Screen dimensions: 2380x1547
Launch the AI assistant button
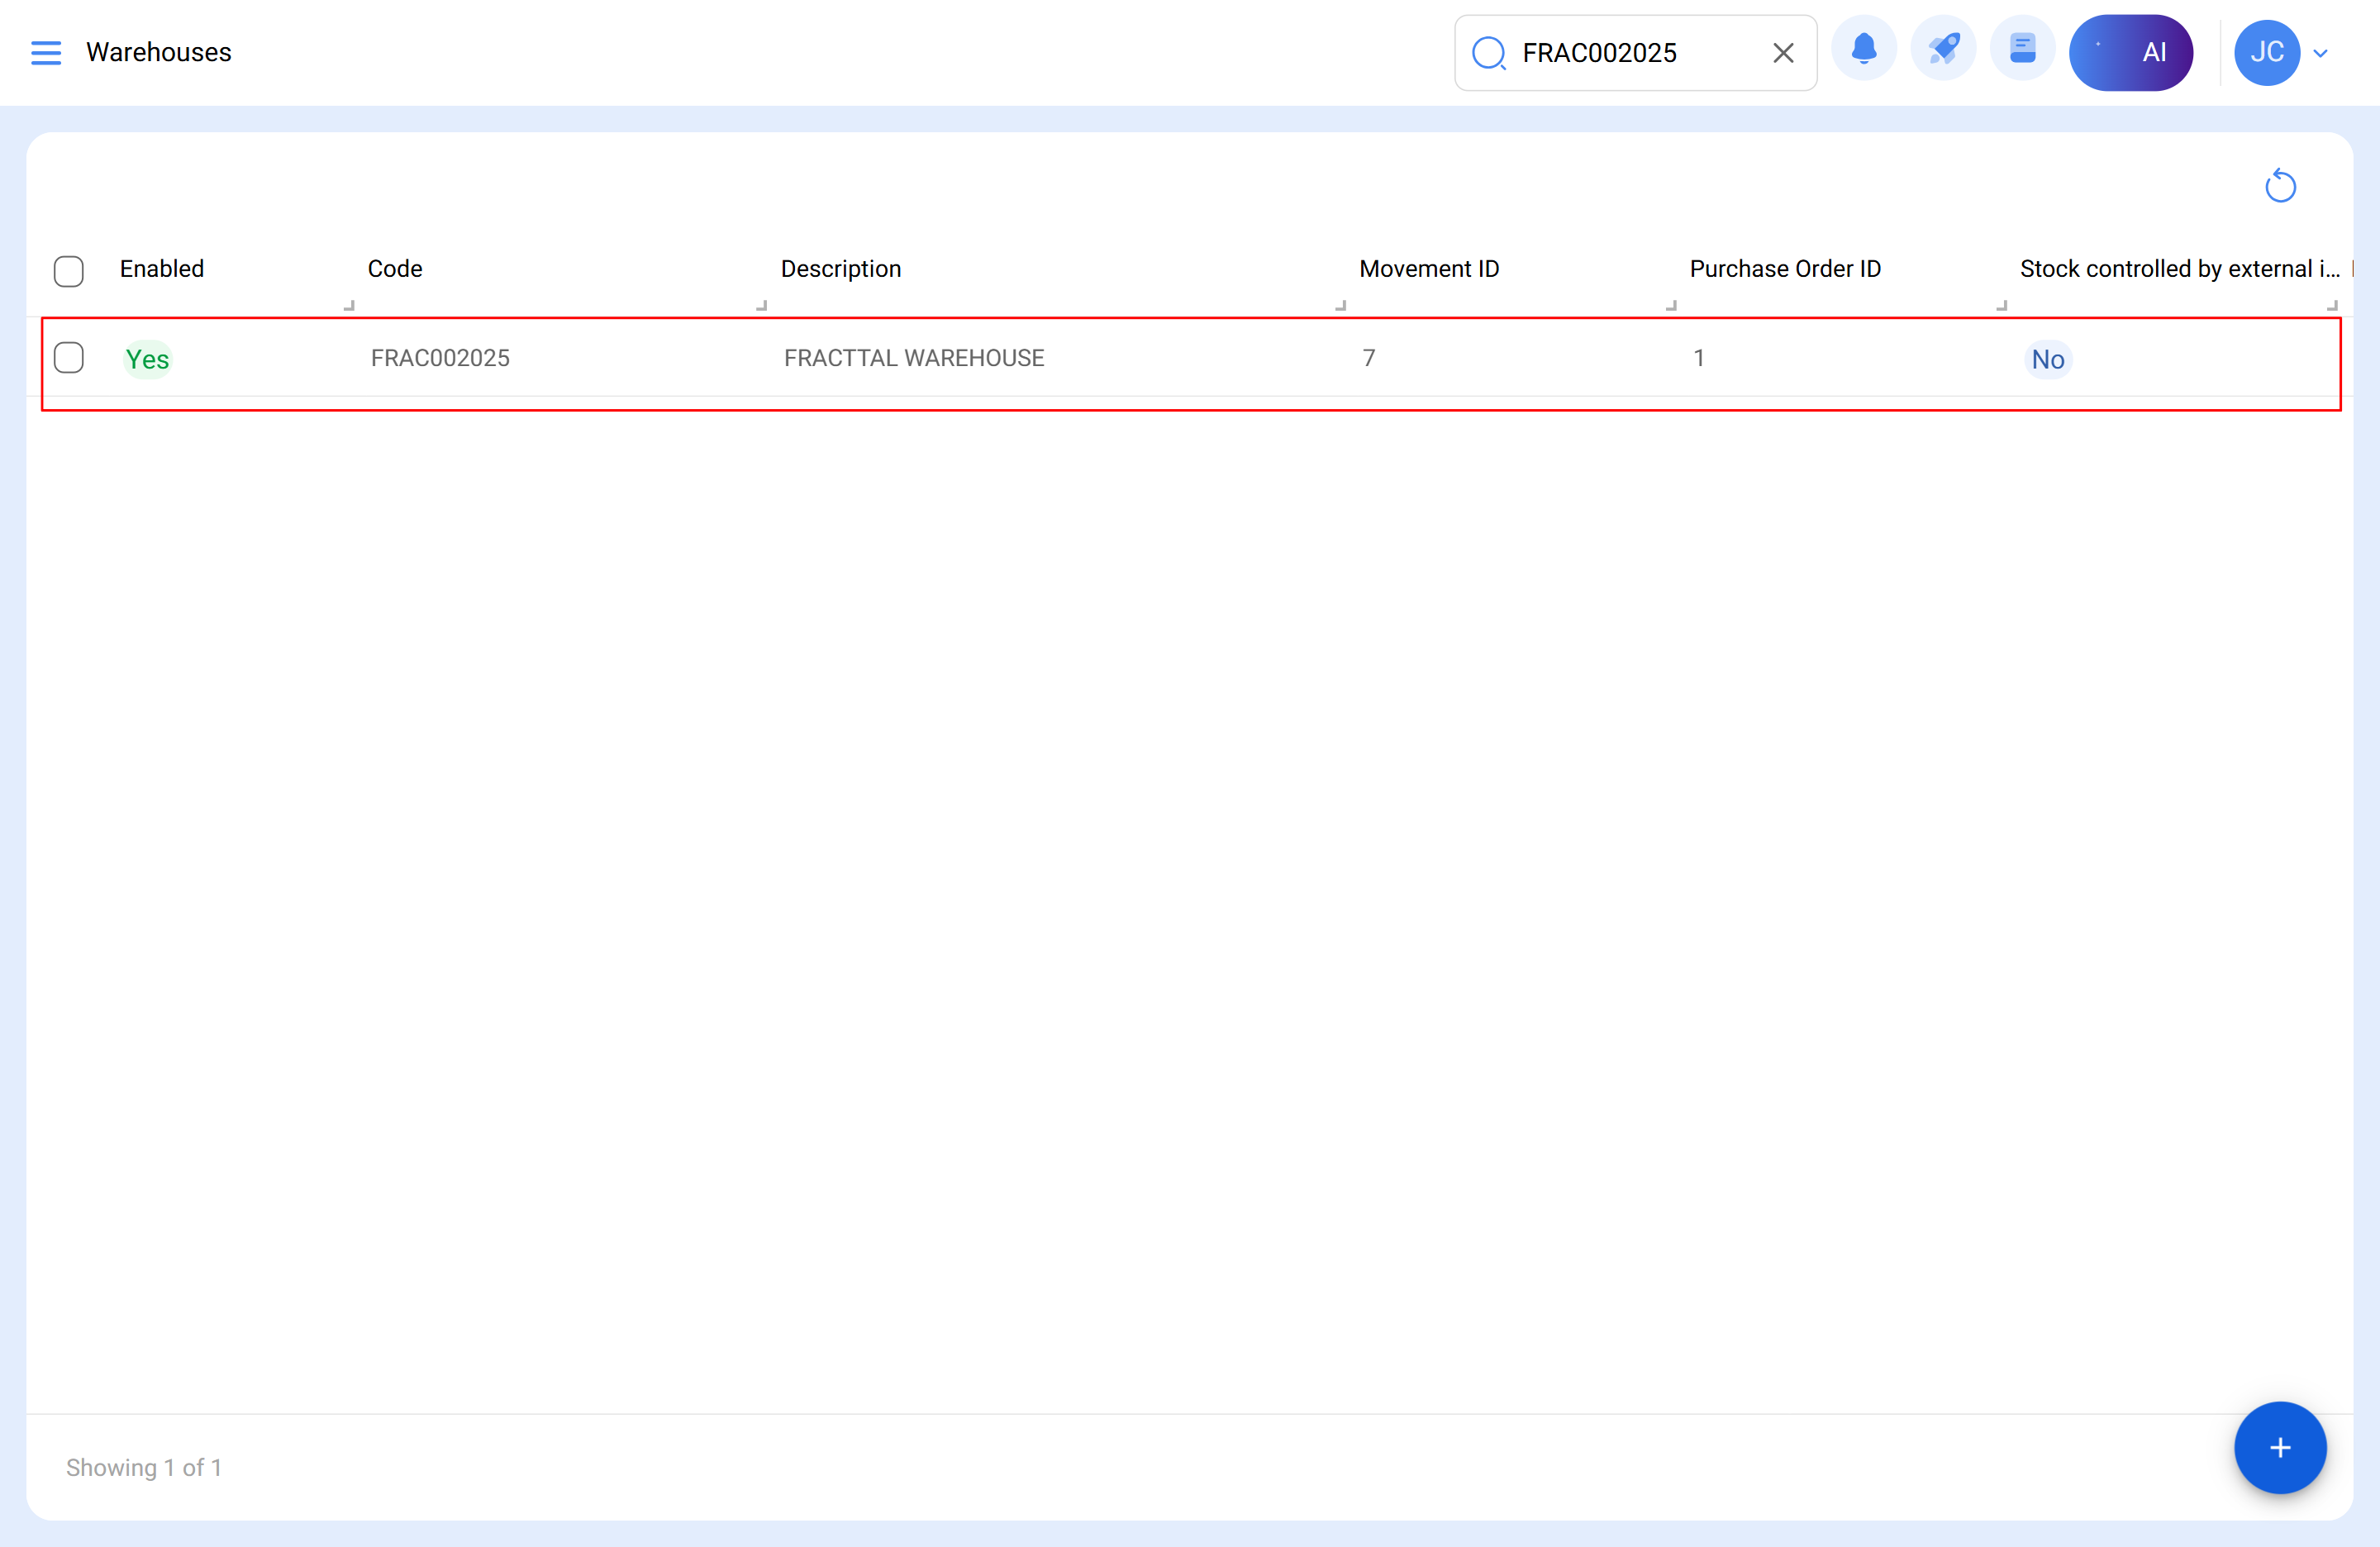click(x=2130, y=52)
